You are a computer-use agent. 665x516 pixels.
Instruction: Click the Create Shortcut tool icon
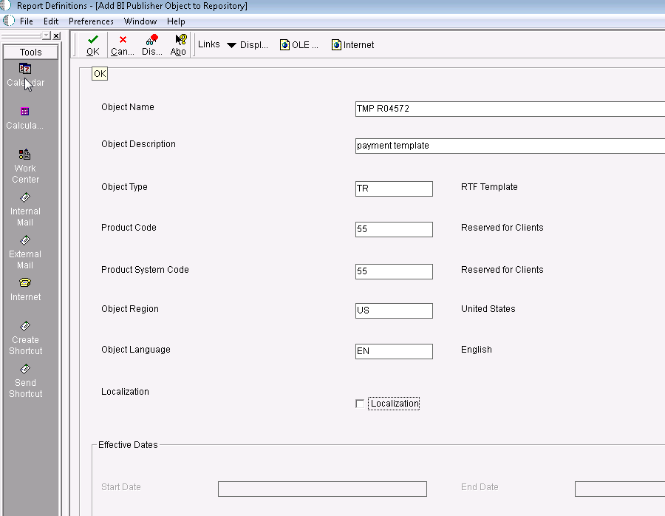[x=25, y=326]
